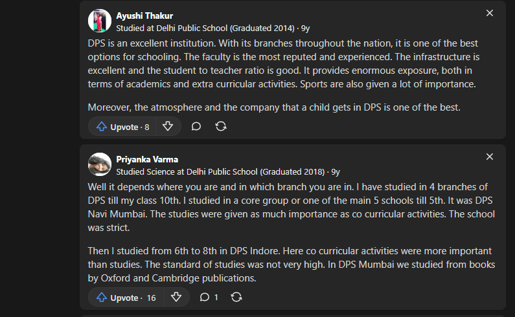
Task: Downvote Ayushi Thakur's answer
Action: [x=168, y=127]
